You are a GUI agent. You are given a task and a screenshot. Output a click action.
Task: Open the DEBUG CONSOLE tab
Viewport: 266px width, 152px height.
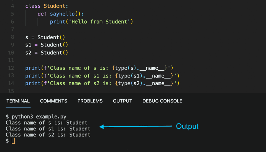click(x=162, y=101)
